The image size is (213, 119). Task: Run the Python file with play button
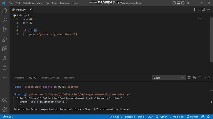click(195, 10)
